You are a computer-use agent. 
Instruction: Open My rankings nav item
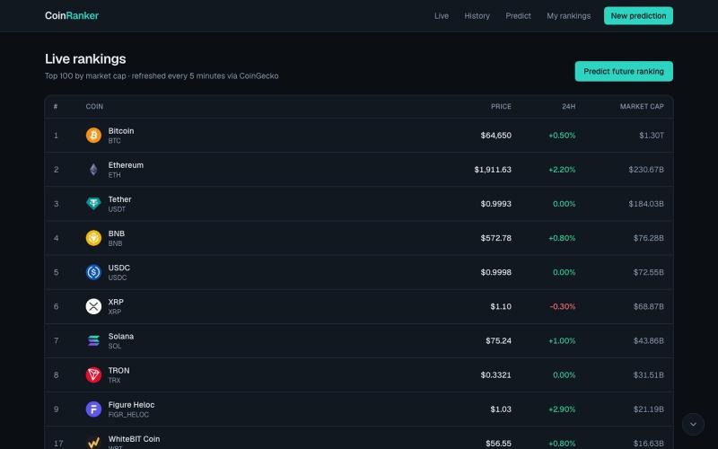(x=569, y=15)
